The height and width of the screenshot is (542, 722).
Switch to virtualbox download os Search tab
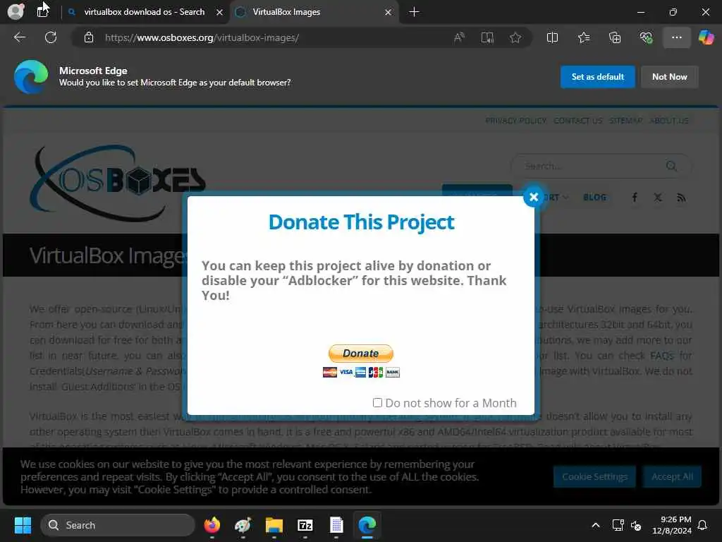pos(144,12)
